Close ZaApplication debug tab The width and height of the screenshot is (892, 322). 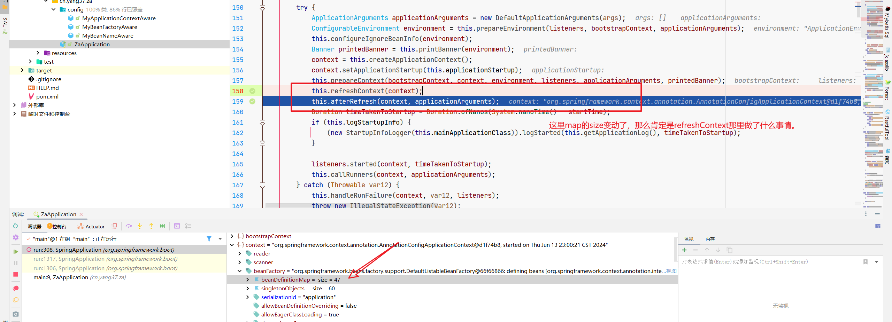tap(81, 214)
